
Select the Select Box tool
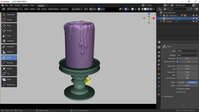coord(9,15)
